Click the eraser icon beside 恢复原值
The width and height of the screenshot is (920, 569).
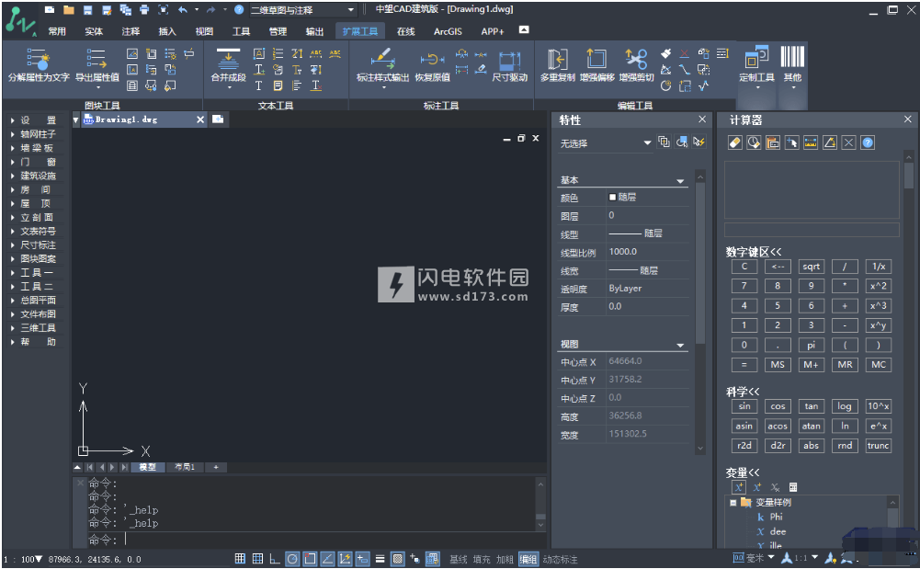481,69
